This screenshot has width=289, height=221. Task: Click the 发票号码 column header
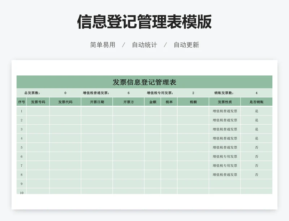pos(38,102)
